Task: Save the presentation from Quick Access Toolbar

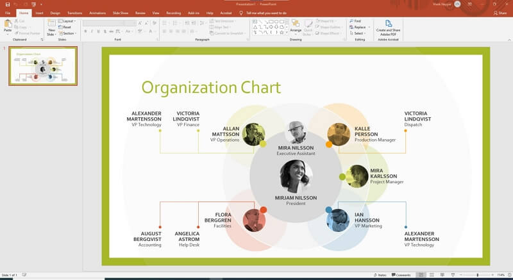Action: [x=8, y=4]
